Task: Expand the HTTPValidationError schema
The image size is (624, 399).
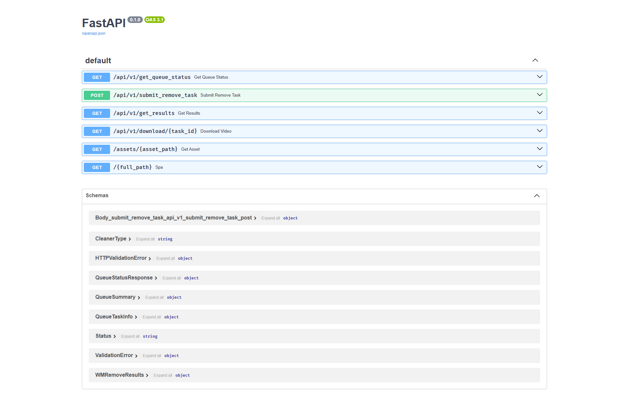Action: point(123,258)
